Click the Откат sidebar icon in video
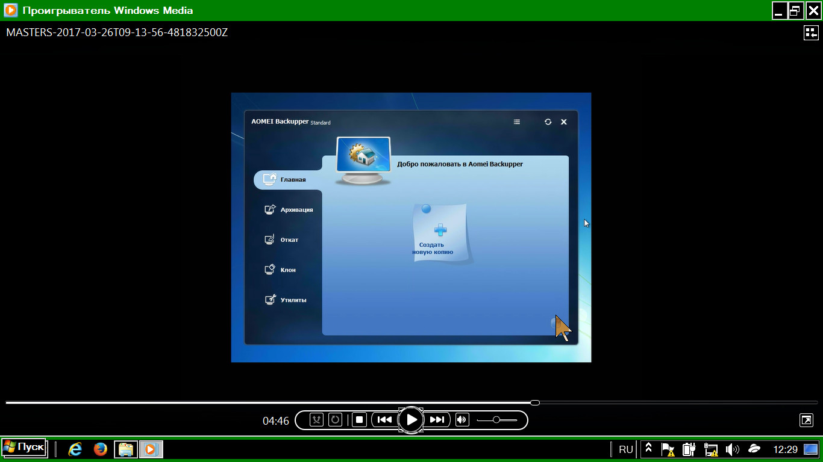823x462 pixels. [271, 239]
